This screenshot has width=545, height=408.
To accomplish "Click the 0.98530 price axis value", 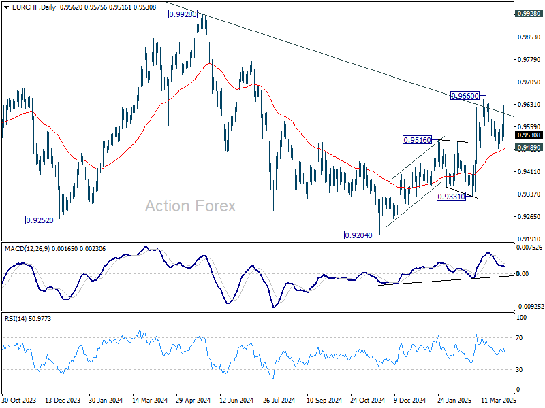I will (529, 37).
